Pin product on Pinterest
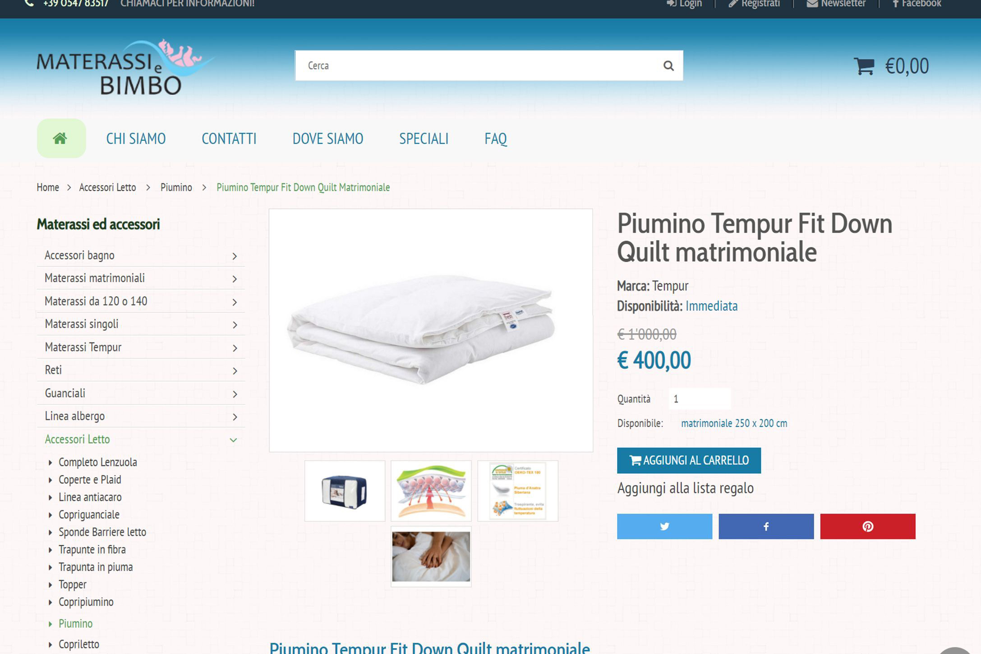 [867, 526]
